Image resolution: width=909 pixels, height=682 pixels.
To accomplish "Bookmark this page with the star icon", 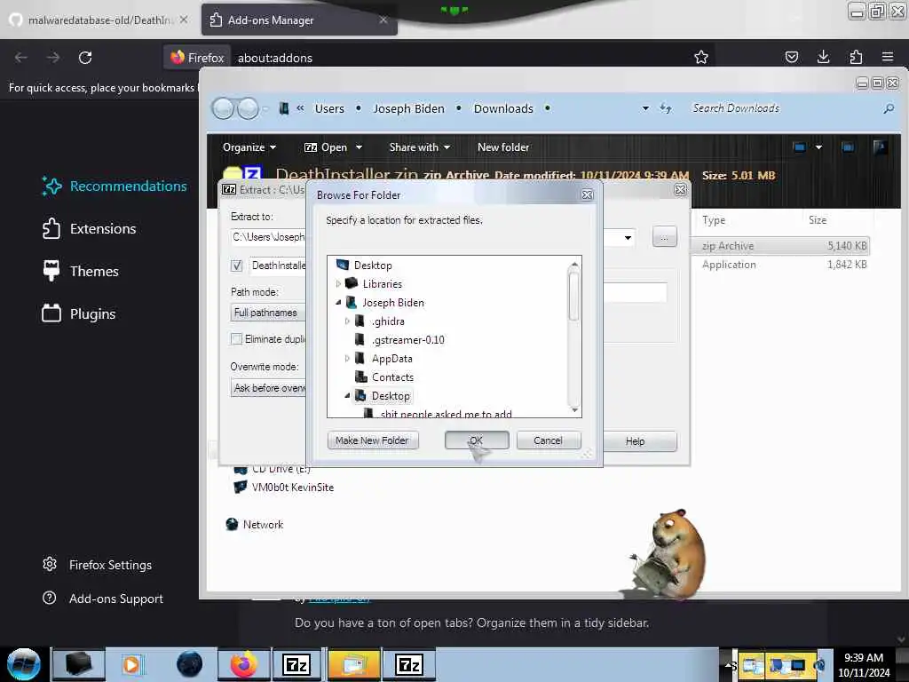I will click(x=701, y=57).
